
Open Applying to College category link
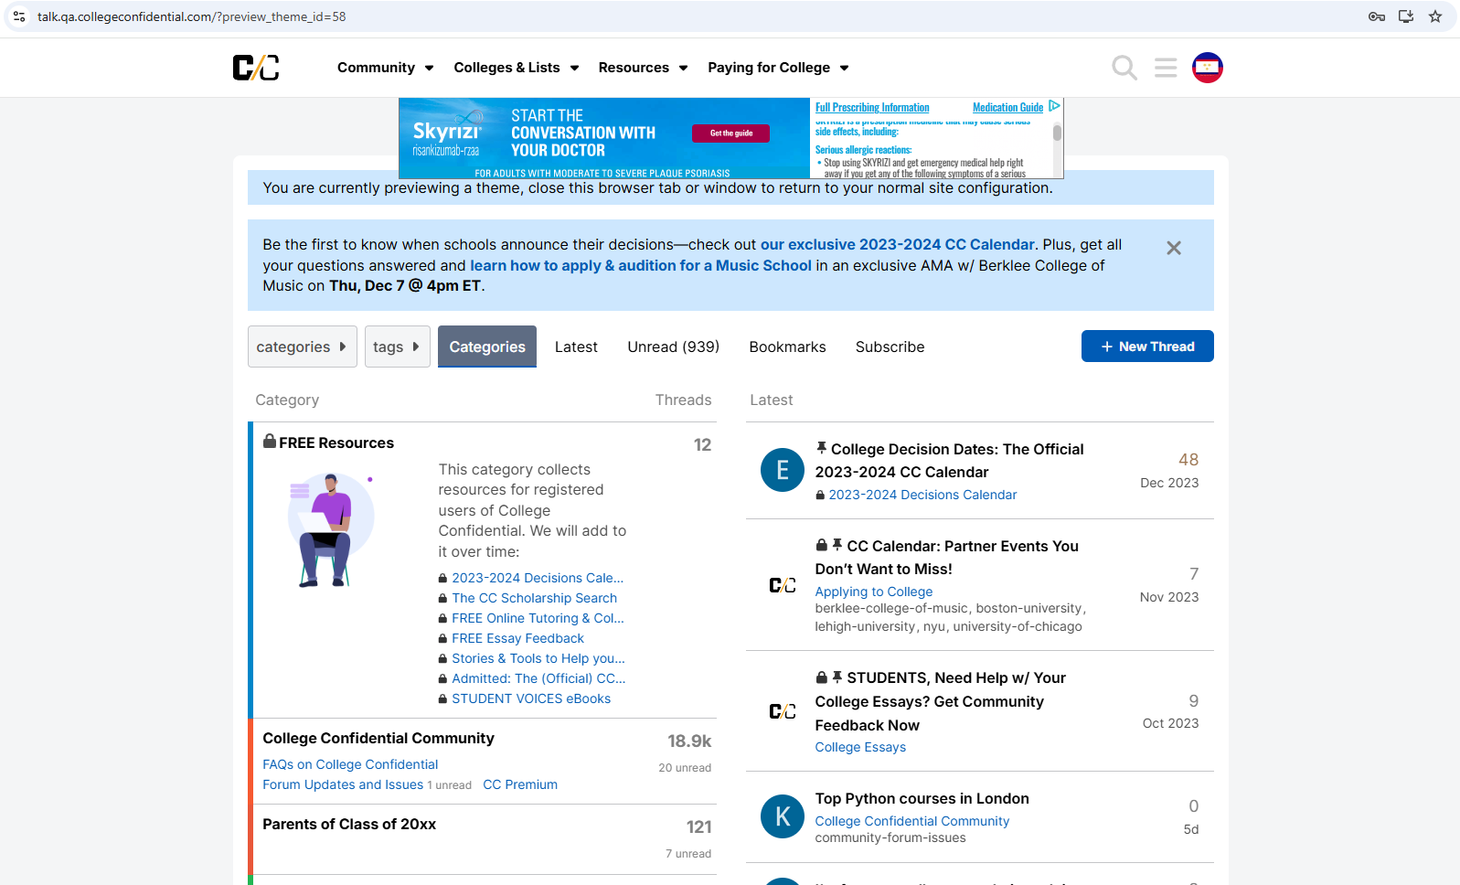[874, 592]
